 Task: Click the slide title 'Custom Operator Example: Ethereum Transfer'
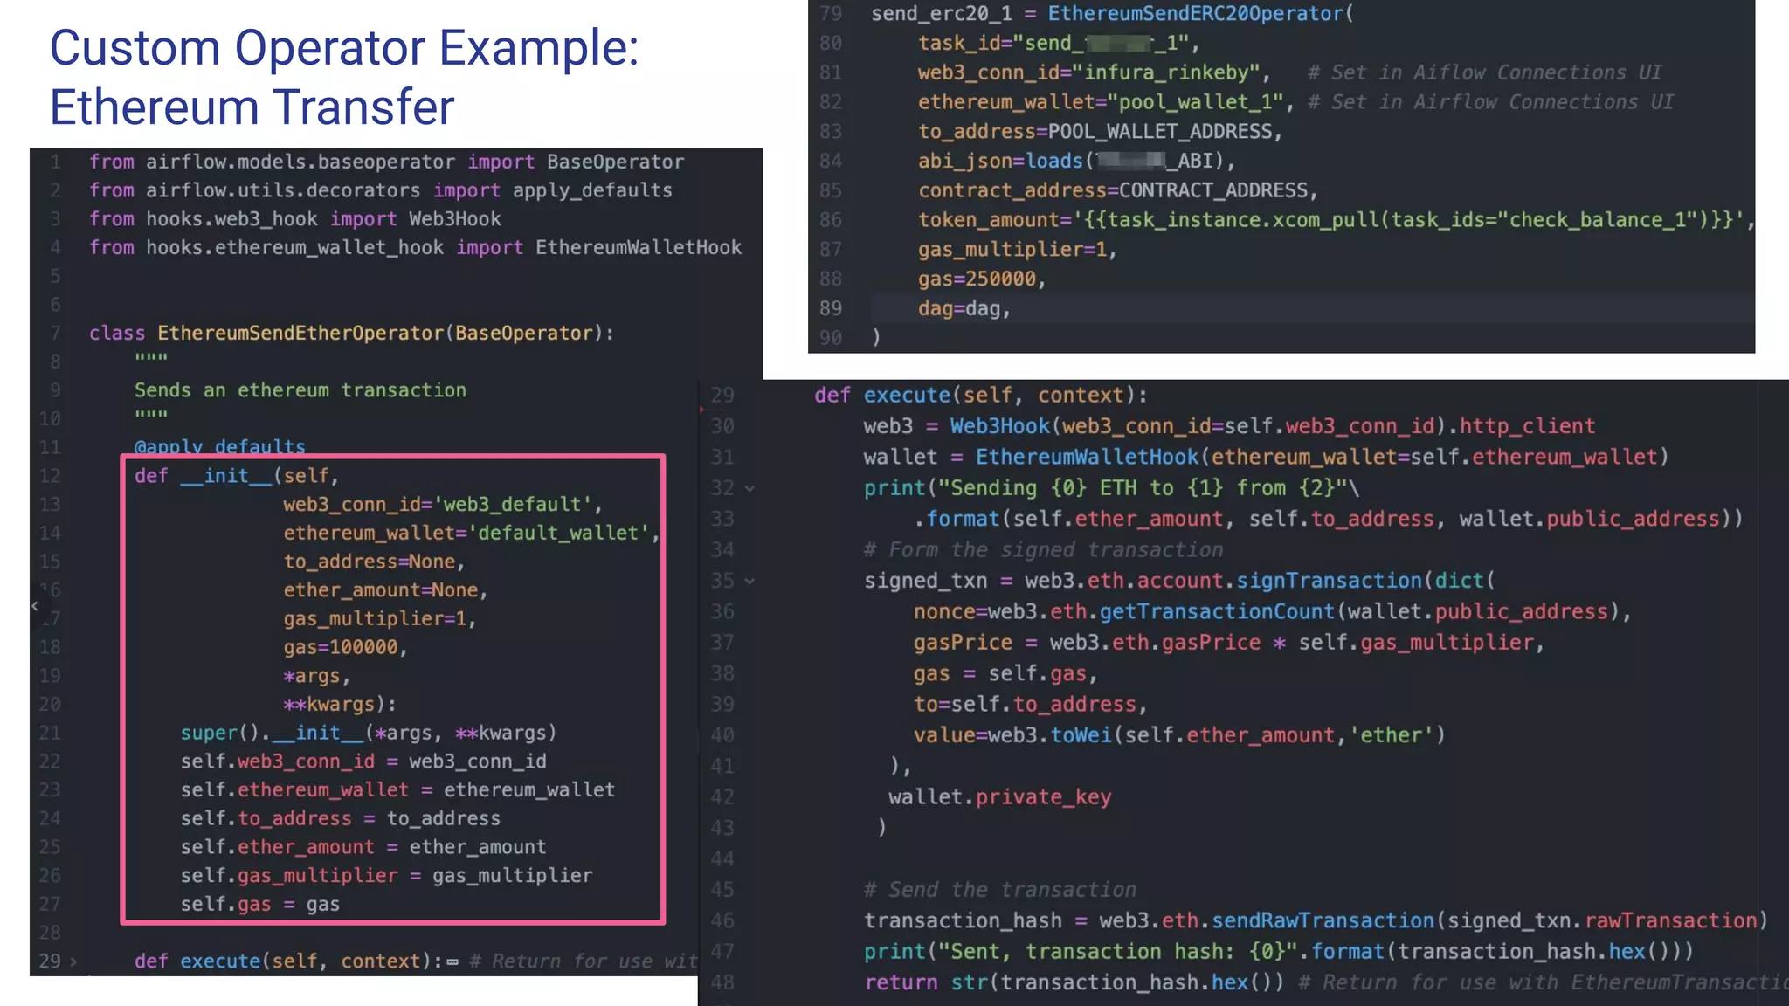click(344, 77)
